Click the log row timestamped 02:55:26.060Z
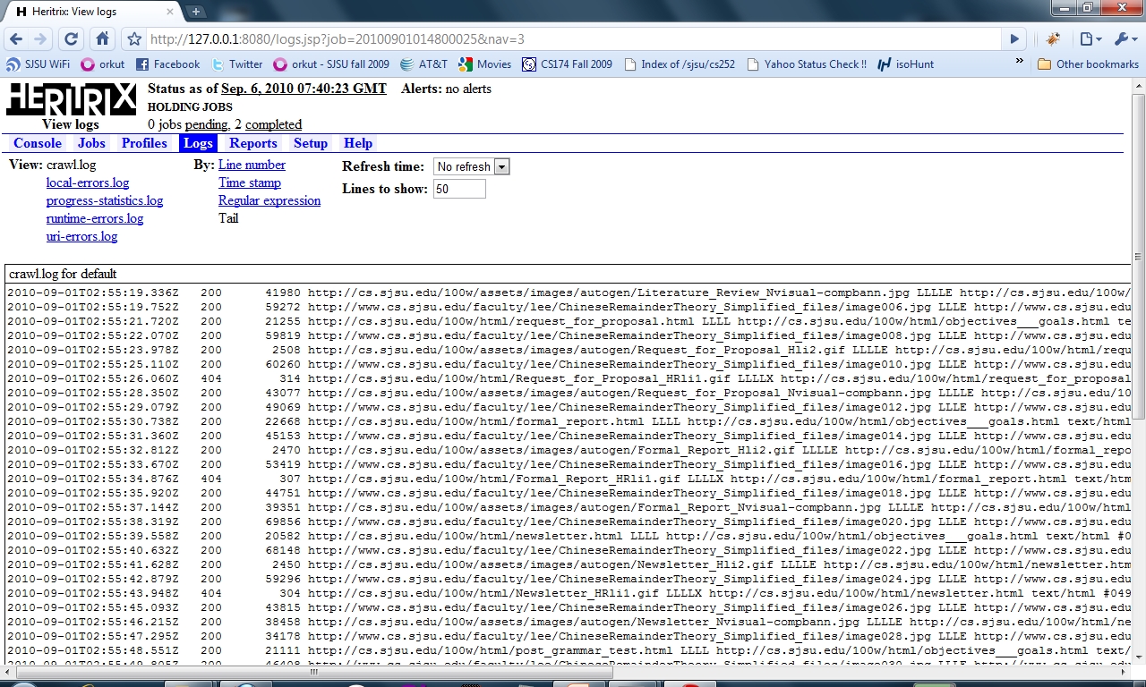1146x687 pixels. 568,378
